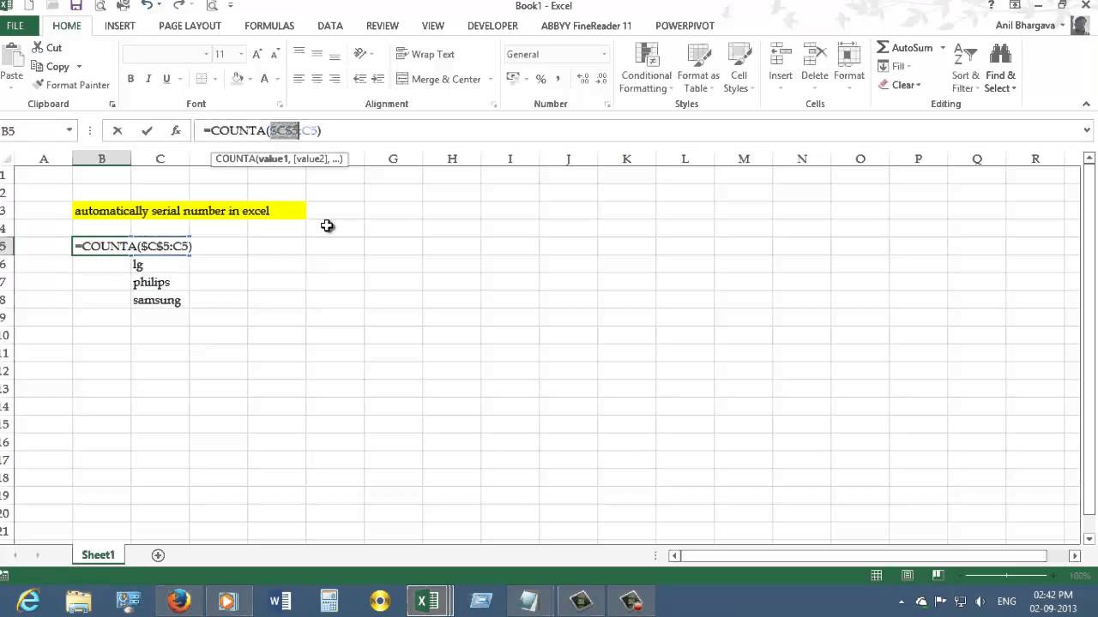
Task: Open Word from the taskbar
Action: 280,601
